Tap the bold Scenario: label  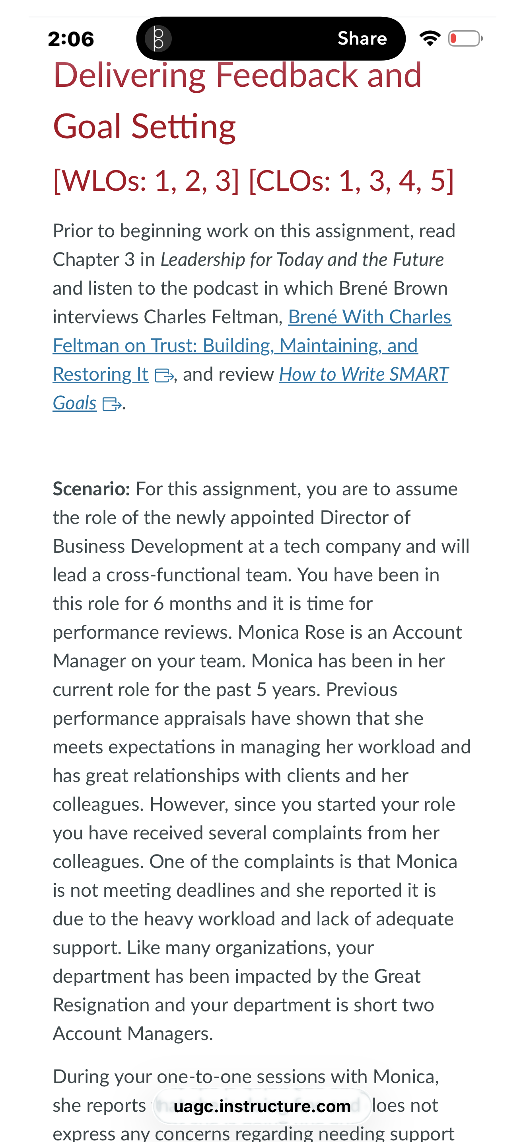[x=91, y=489]
